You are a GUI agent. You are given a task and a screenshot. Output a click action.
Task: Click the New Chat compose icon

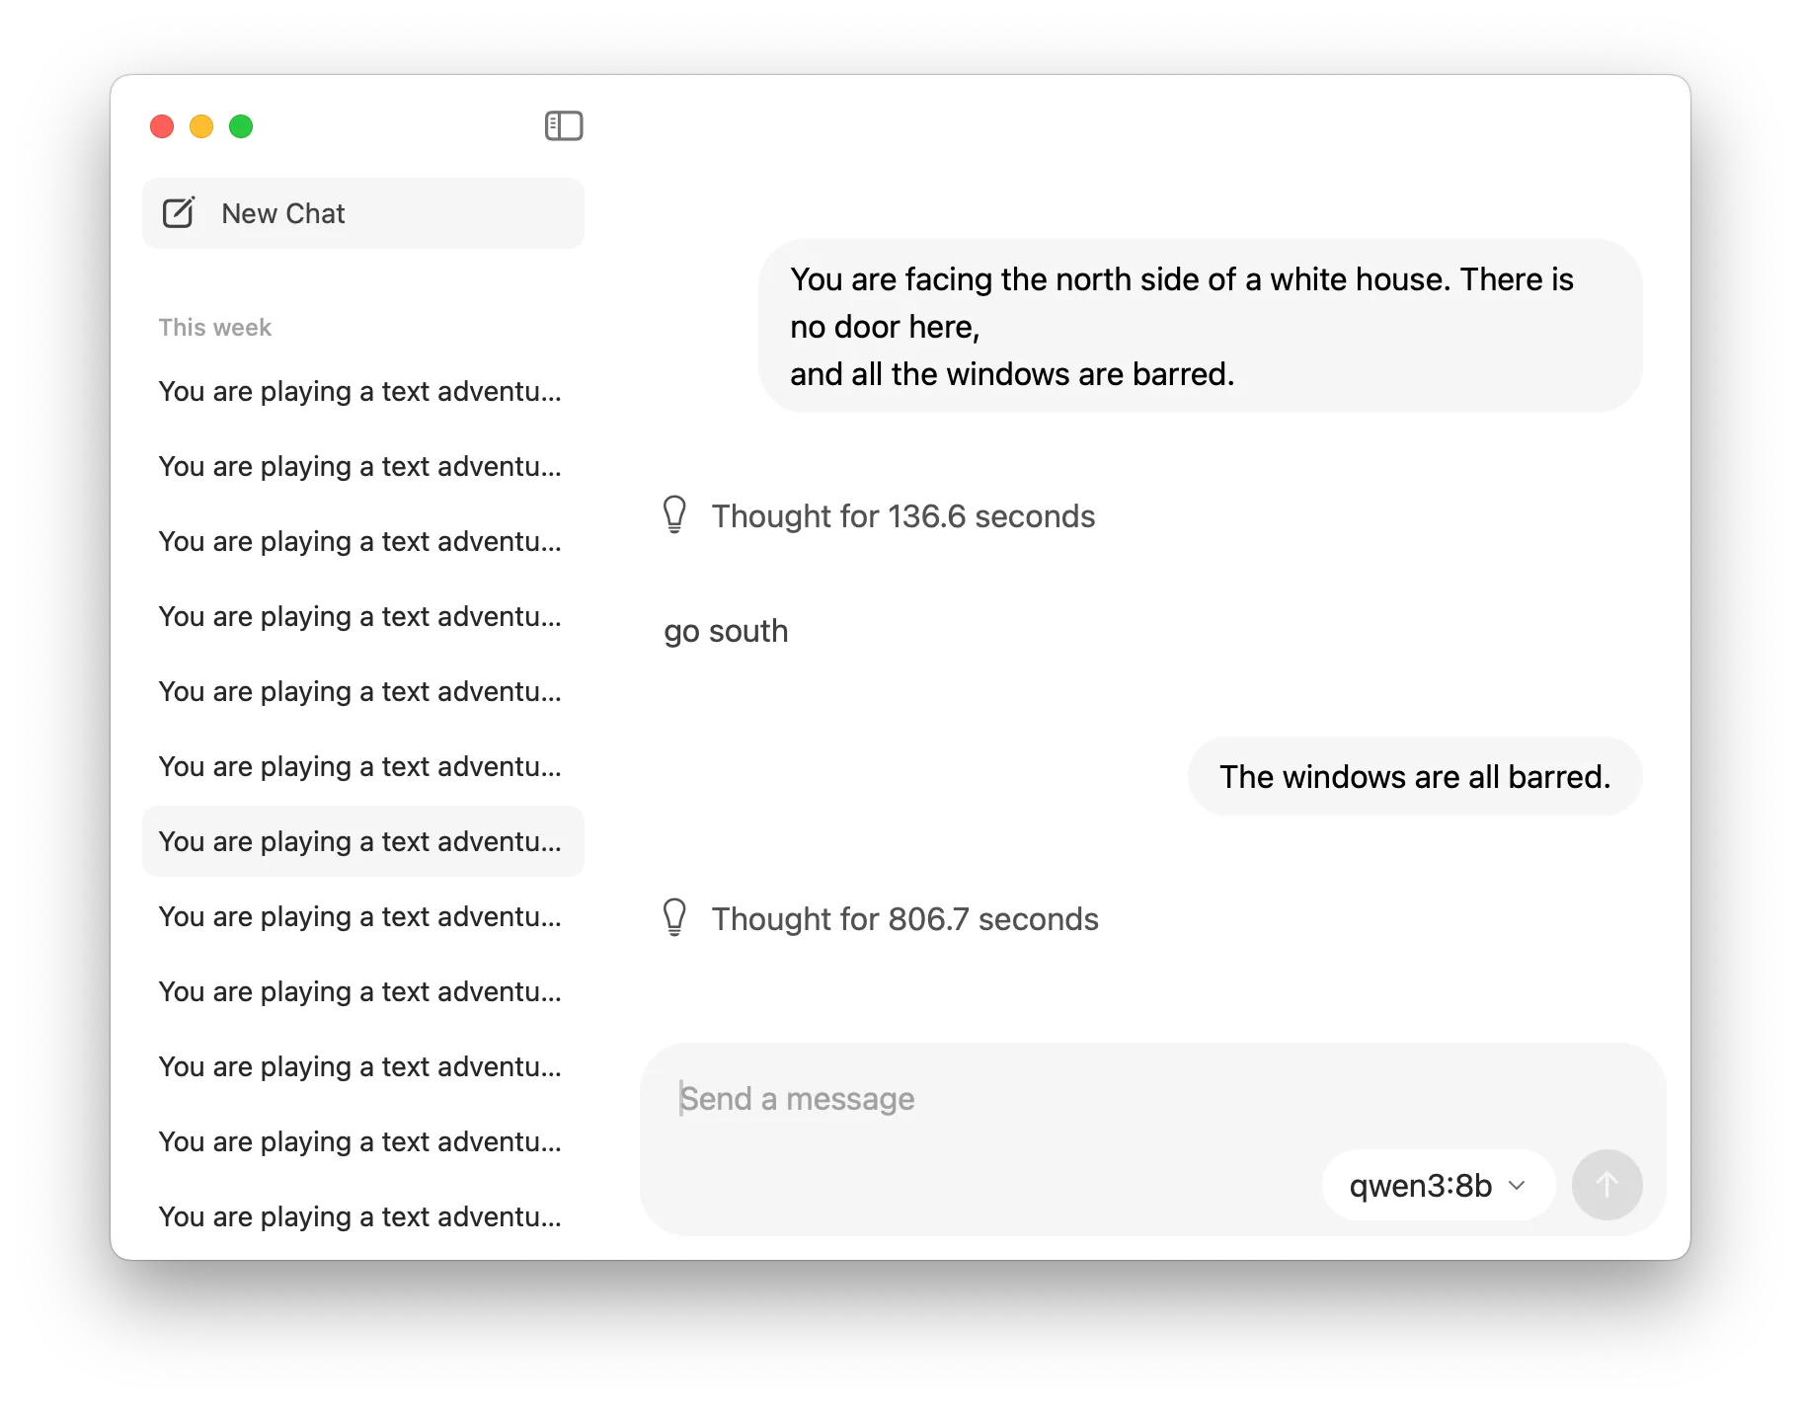179,213
